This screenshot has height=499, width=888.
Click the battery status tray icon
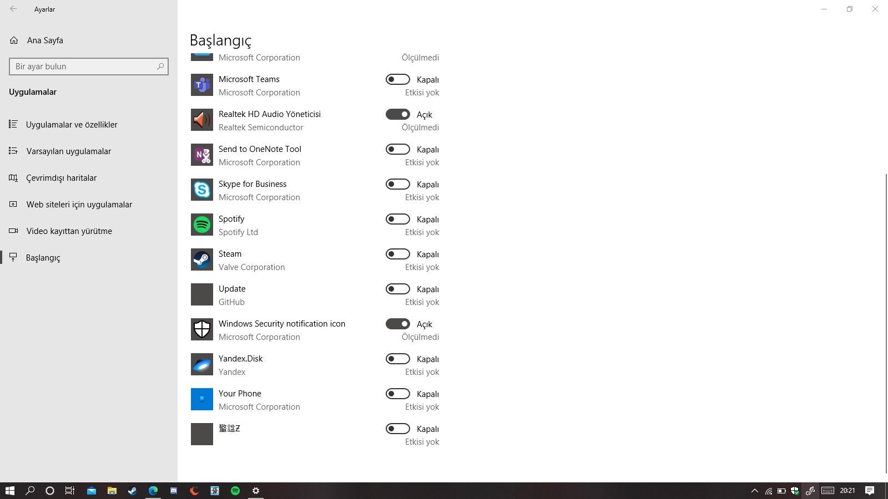[781, 491]
